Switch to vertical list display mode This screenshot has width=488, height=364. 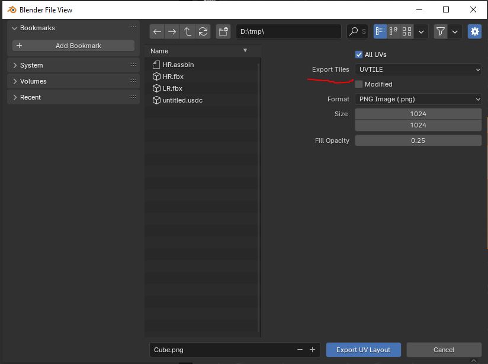(x=380, y=31)
